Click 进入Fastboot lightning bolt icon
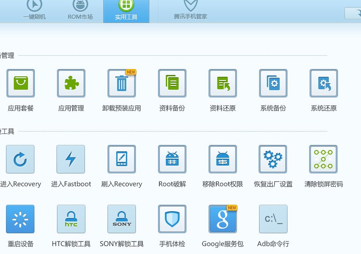361x254 pixels. [x=71, y=160]
